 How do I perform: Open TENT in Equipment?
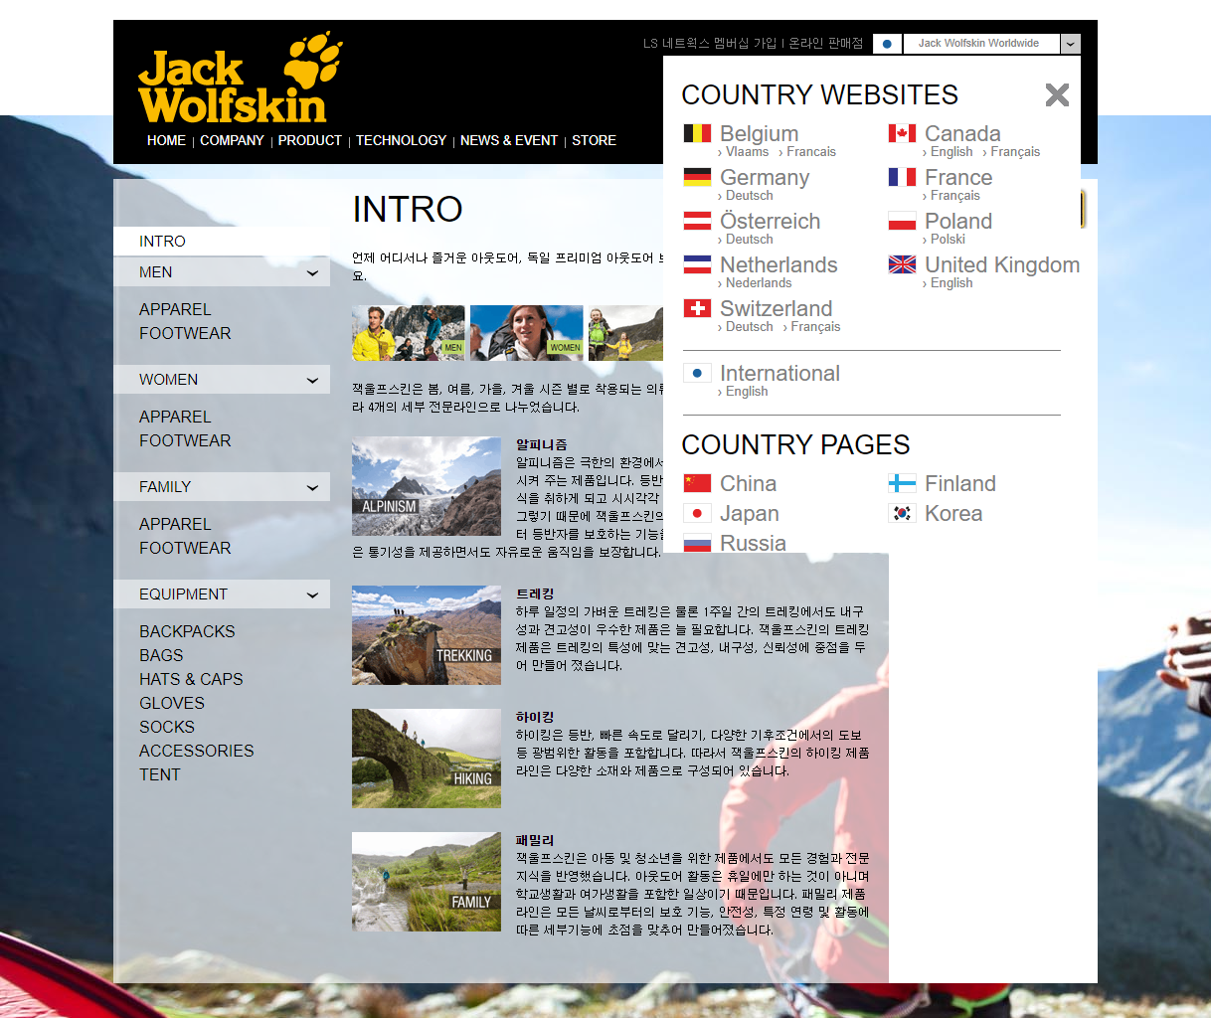pos(160,774)
